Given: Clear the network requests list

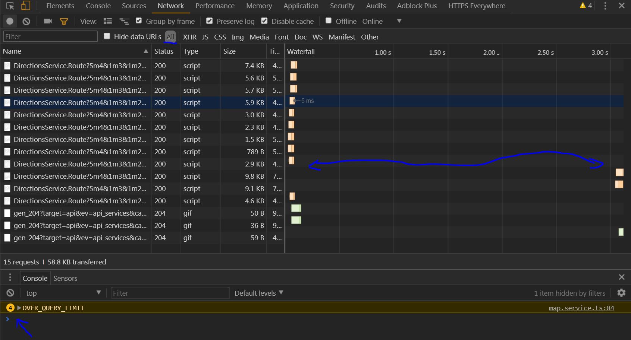Looking at the screenshot, I should pos(26,21).
